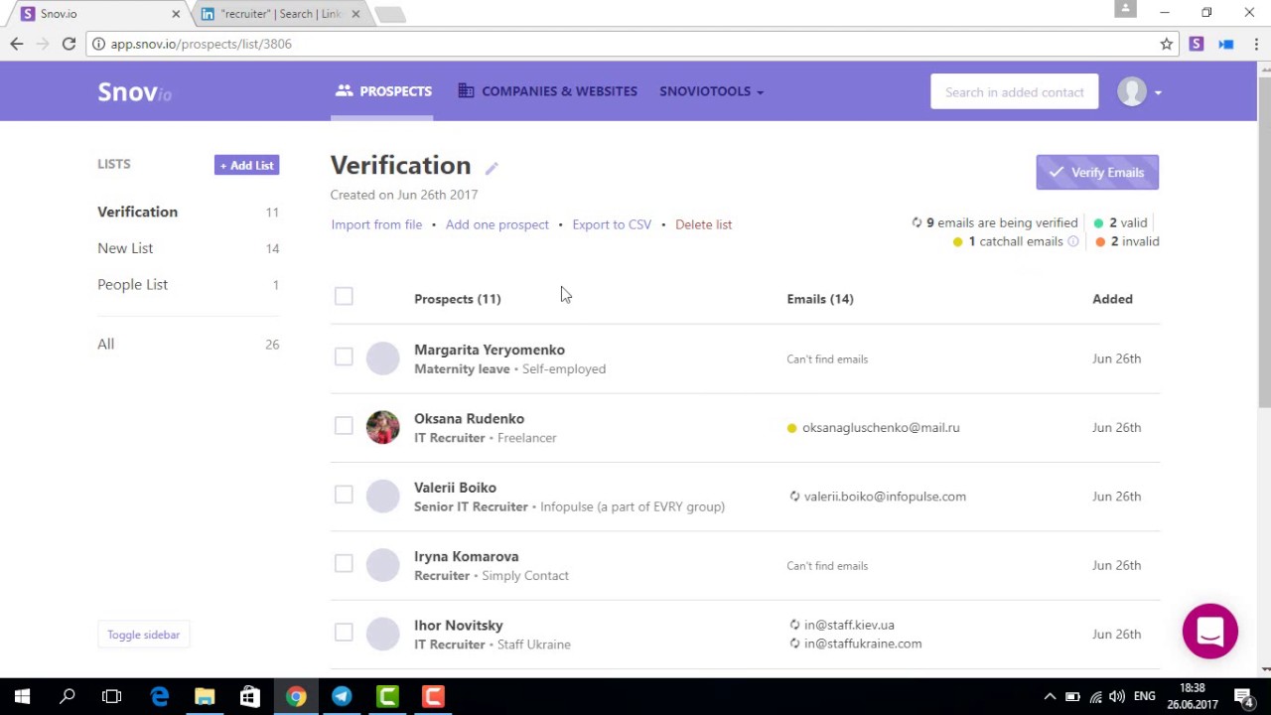Check the box for Oksana Rudenko
Viewport: 1271px width, 715px height.
click(344, 425)
